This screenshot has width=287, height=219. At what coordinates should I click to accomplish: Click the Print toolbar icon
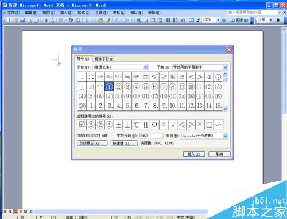point(45,20)
